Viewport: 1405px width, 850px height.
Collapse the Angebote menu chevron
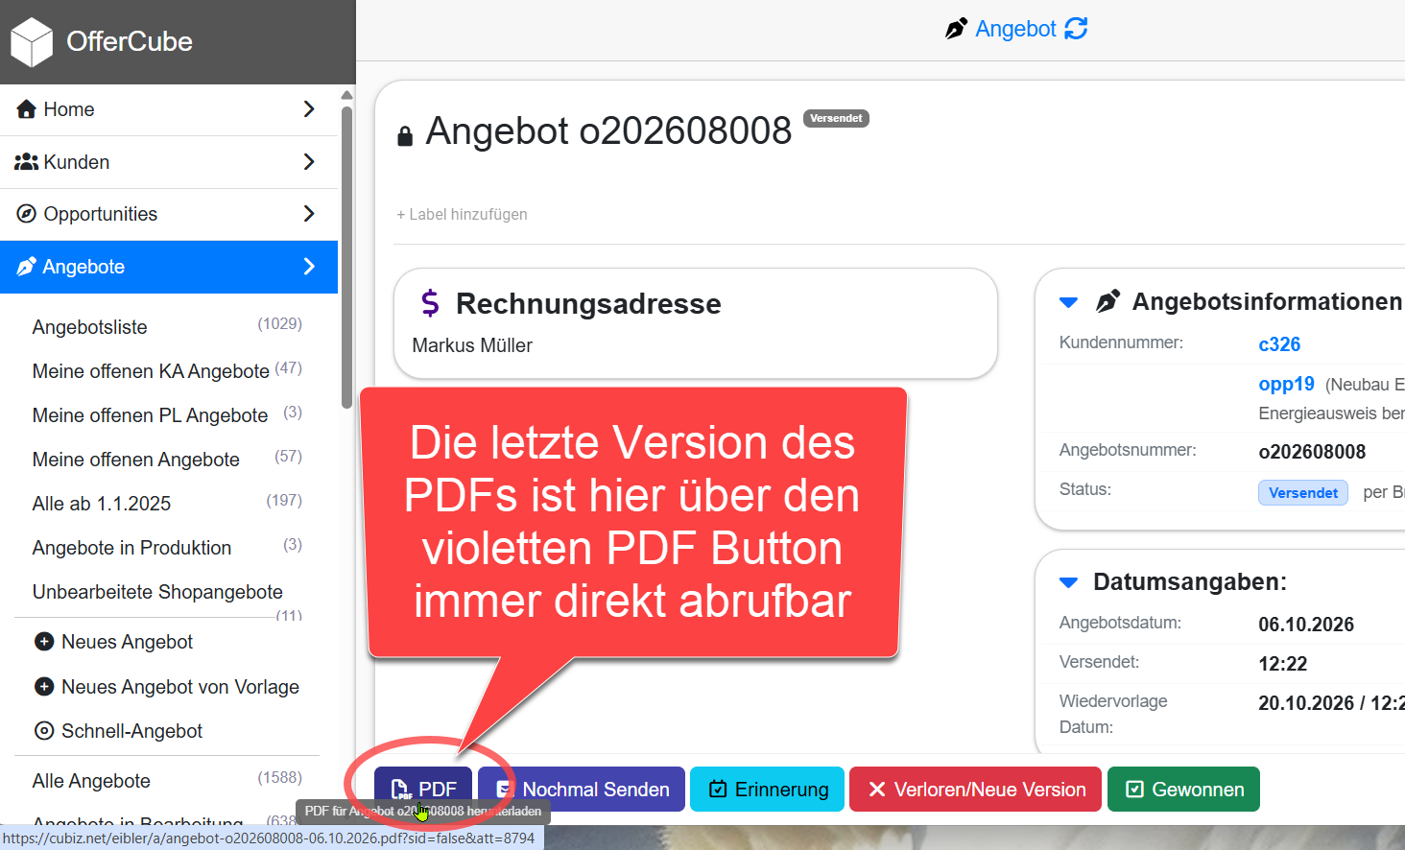point(309,267)
